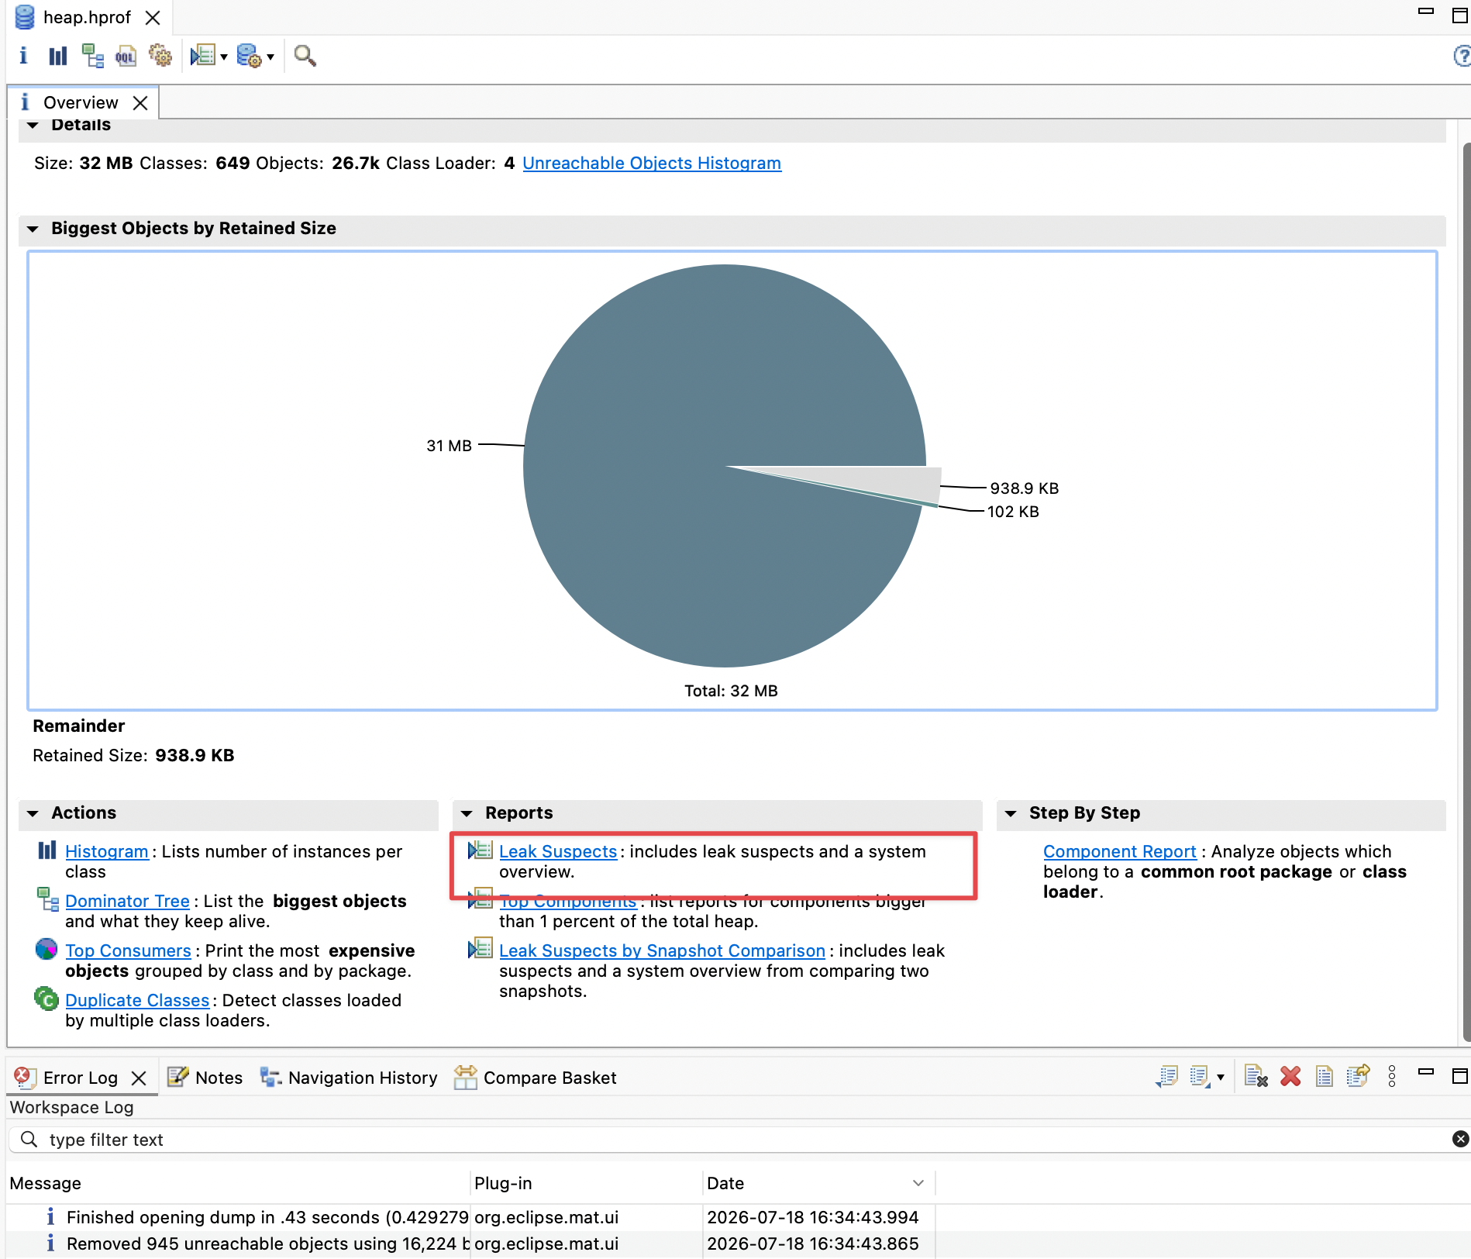Minimize the Error Log panel
This screenshot has height=1259, width=1471.
(1426, 1071)
